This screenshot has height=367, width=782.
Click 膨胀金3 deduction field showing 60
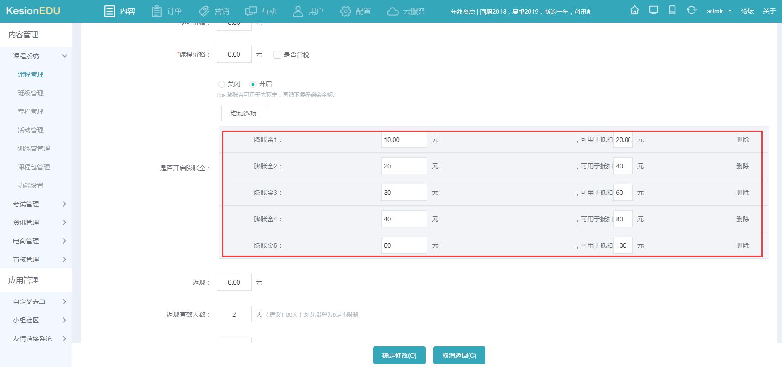tap(623, 192)
